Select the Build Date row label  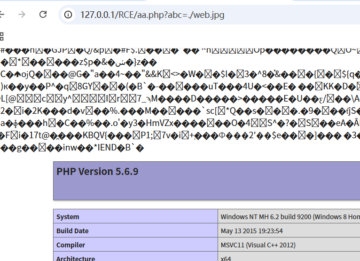[x=72, y=231]
